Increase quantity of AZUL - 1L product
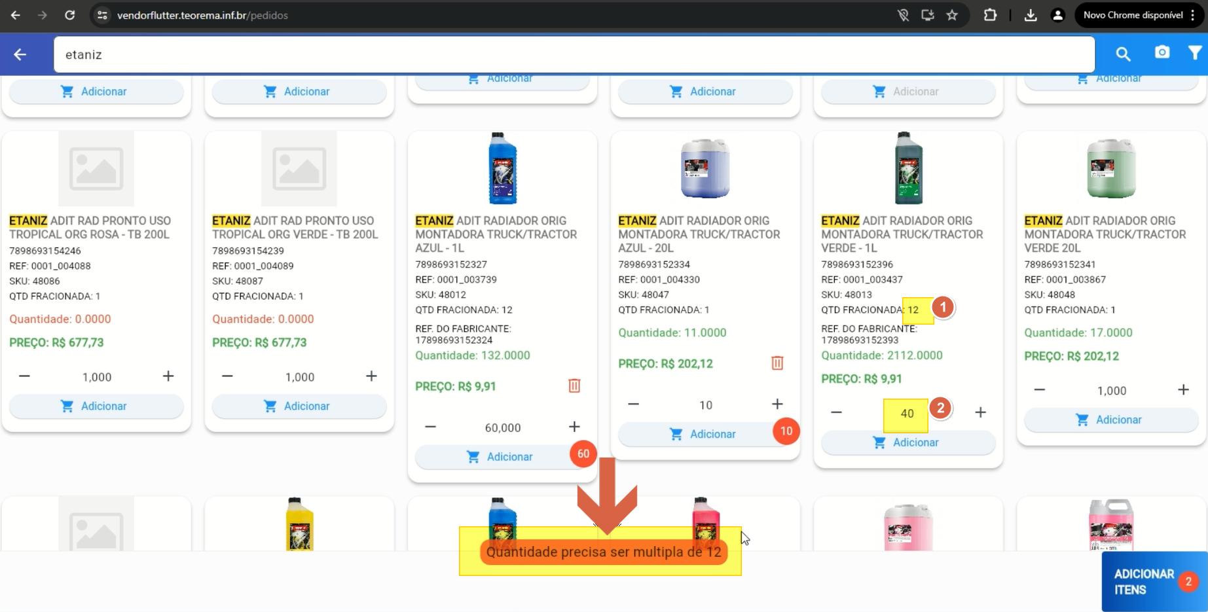This screenshot has width=1208, height=612. point(574,427)
